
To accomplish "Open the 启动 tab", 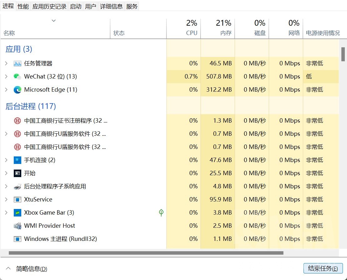I will [76, 7].
